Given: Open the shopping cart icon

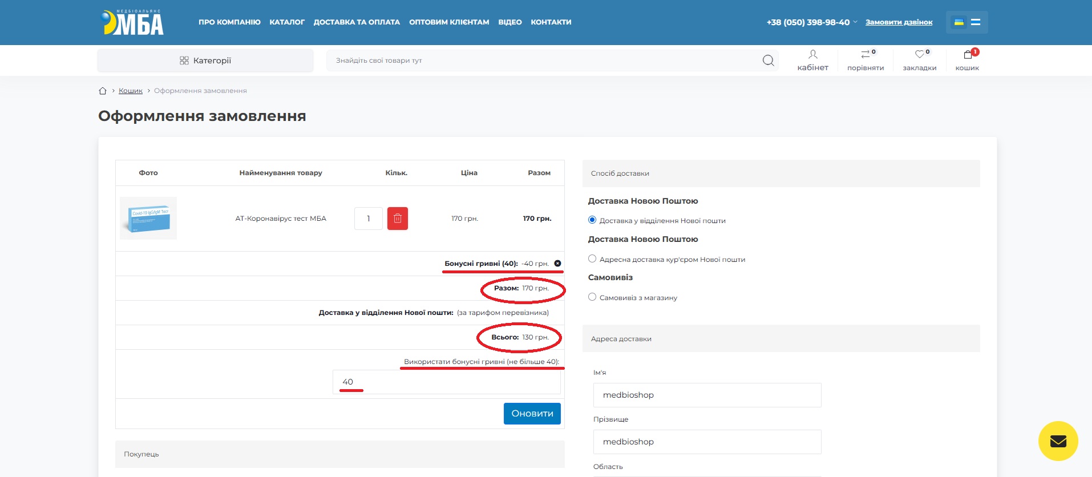Looking at the screenshot, I should [968, 55].
